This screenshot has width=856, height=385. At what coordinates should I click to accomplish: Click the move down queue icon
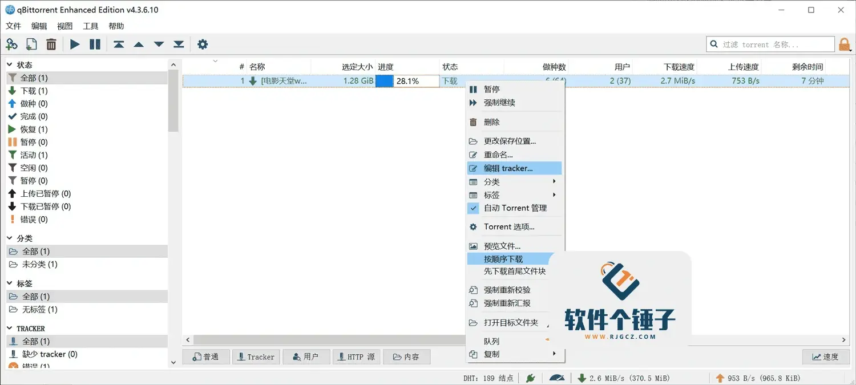pyautogui.click(x=159, y=44)
